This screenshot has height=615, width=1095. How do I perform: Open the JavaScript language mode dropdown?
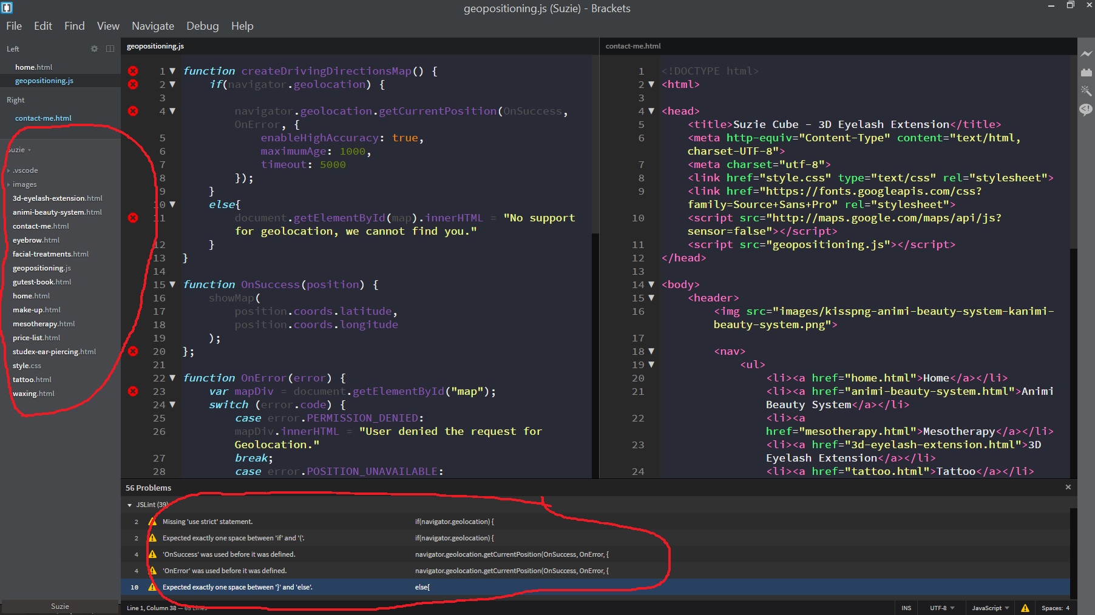pos(989,608)
